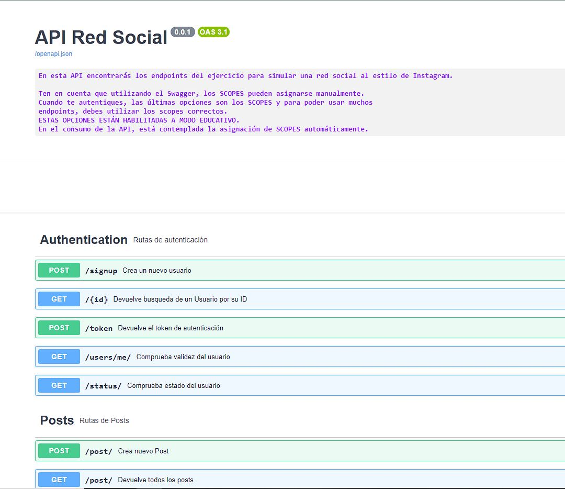565x489 pixels.
Task: Expand GET /post/ Devuelve todos los posts
Action: [x=300, y=479]
